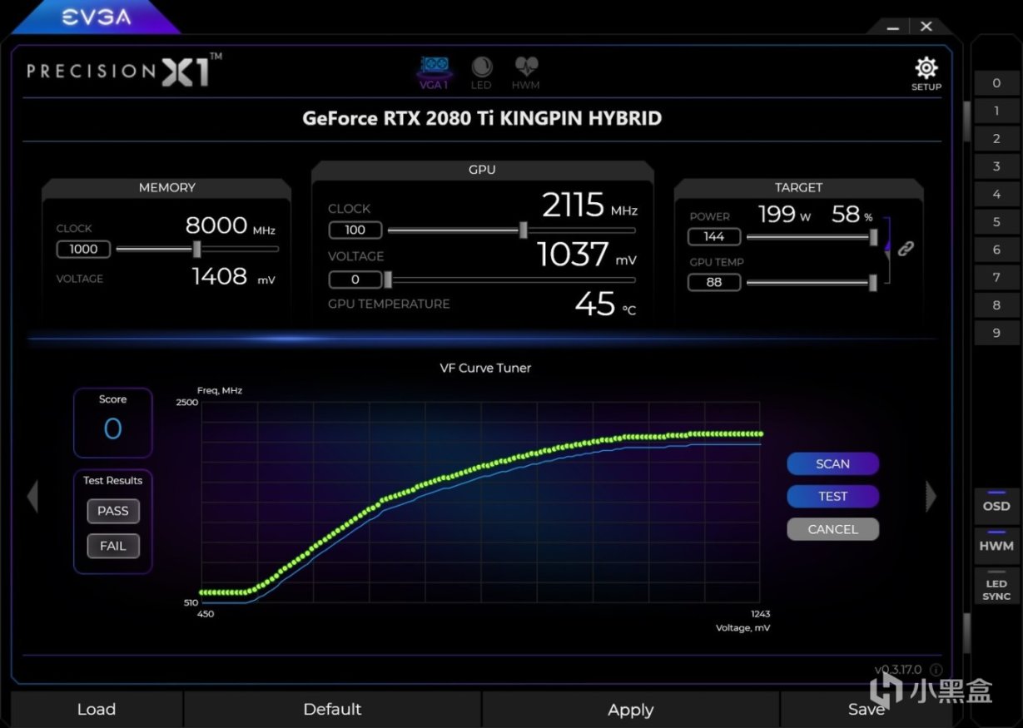1023x728 pixels.
Task: Click GPU temp target field 88
Action: click(714, 282)
